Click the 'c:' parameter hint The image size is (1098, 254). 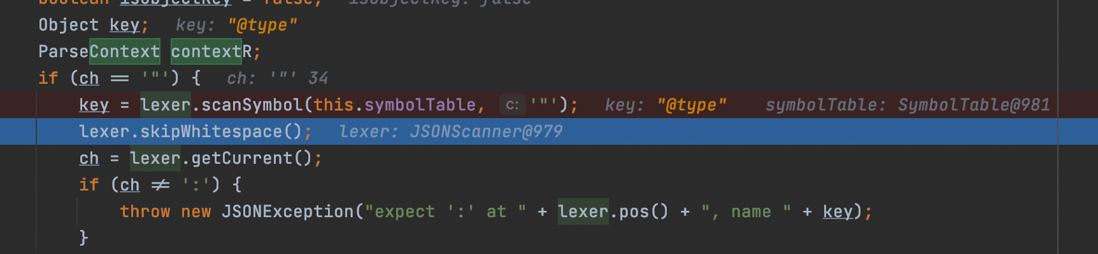pyautogui.click(x=512, y=105)
